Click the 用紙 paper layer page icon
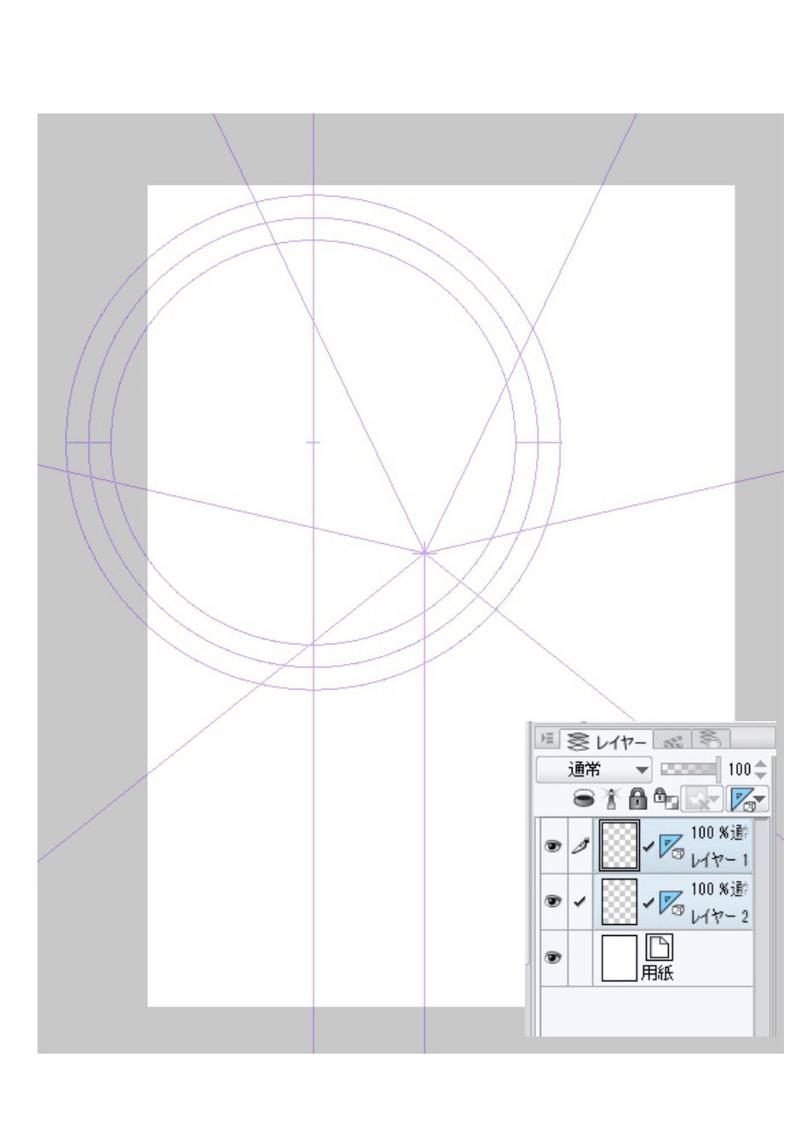 659,946
